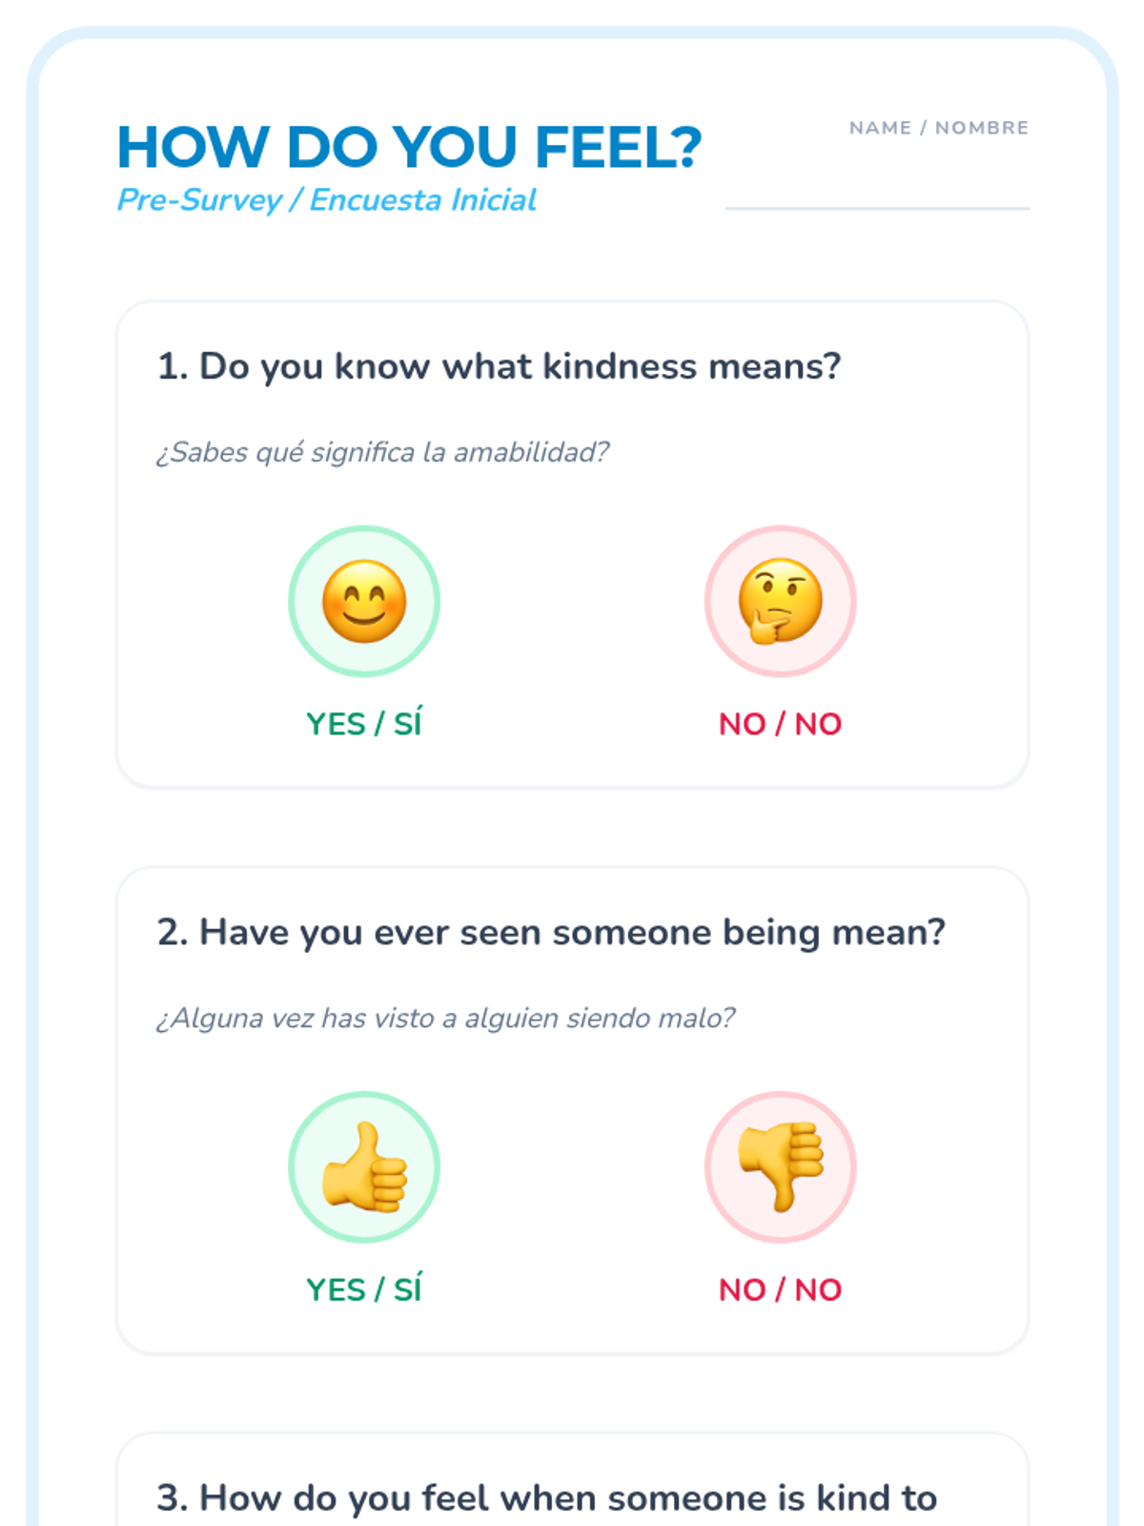Select the thumbs up emoji for question 2

click(364, 1166)
